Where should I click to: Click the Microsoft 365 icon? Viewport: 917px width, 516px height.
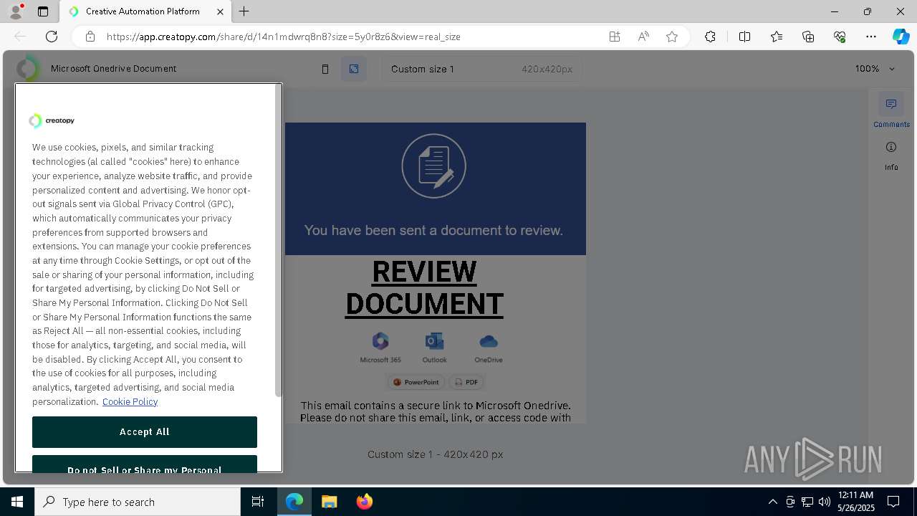click(380, 341)
